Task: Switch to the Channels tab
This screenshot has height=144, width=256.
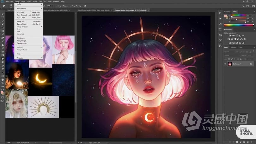Action: (233, 47)
